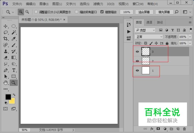Open the Edit Toolbar three-dots menu

coord(6,89)
